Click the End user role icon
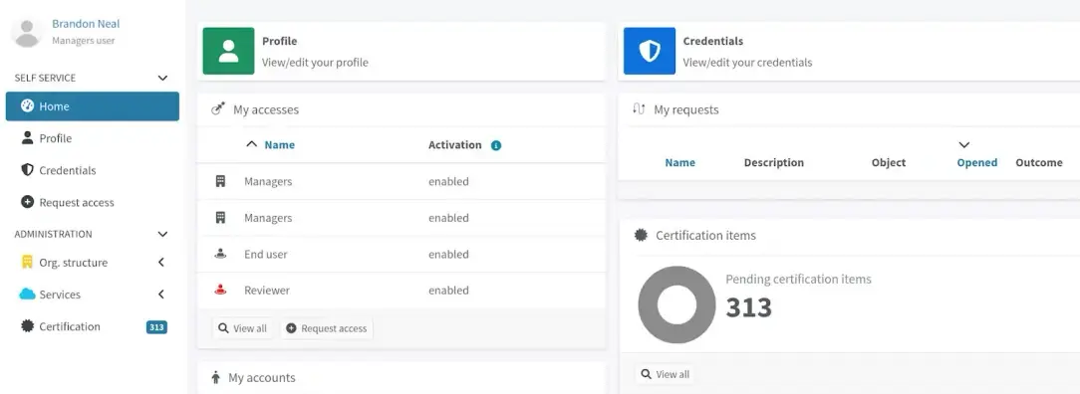Image resolution: width=1080 pixels, height=394 pixels. click(x=220, y=254)
